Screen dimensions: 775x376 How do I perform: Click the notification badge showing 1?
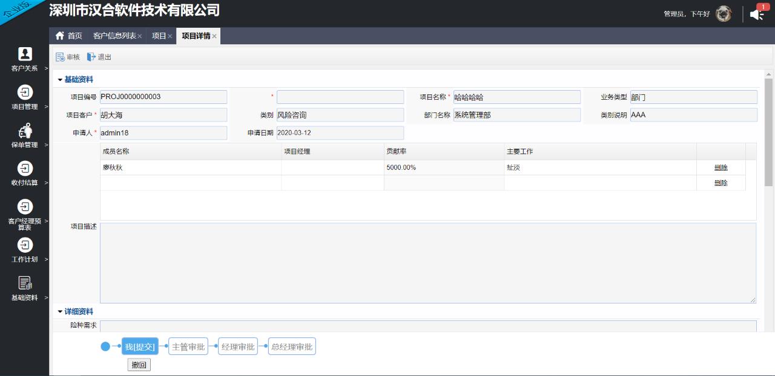[x=763, y=7]
